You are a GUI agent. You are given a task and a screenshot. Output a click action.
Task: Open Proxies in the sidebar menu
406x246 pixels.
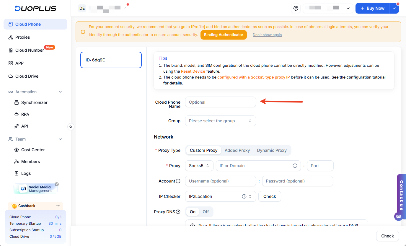pos(22,37)
